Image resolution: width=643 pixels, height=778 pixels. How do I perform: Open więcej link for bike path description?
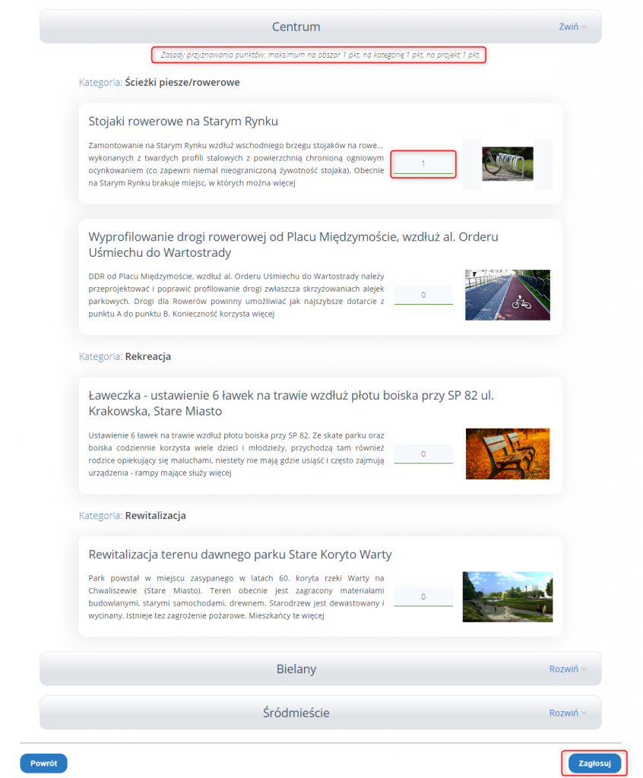(x=263, y=314)
